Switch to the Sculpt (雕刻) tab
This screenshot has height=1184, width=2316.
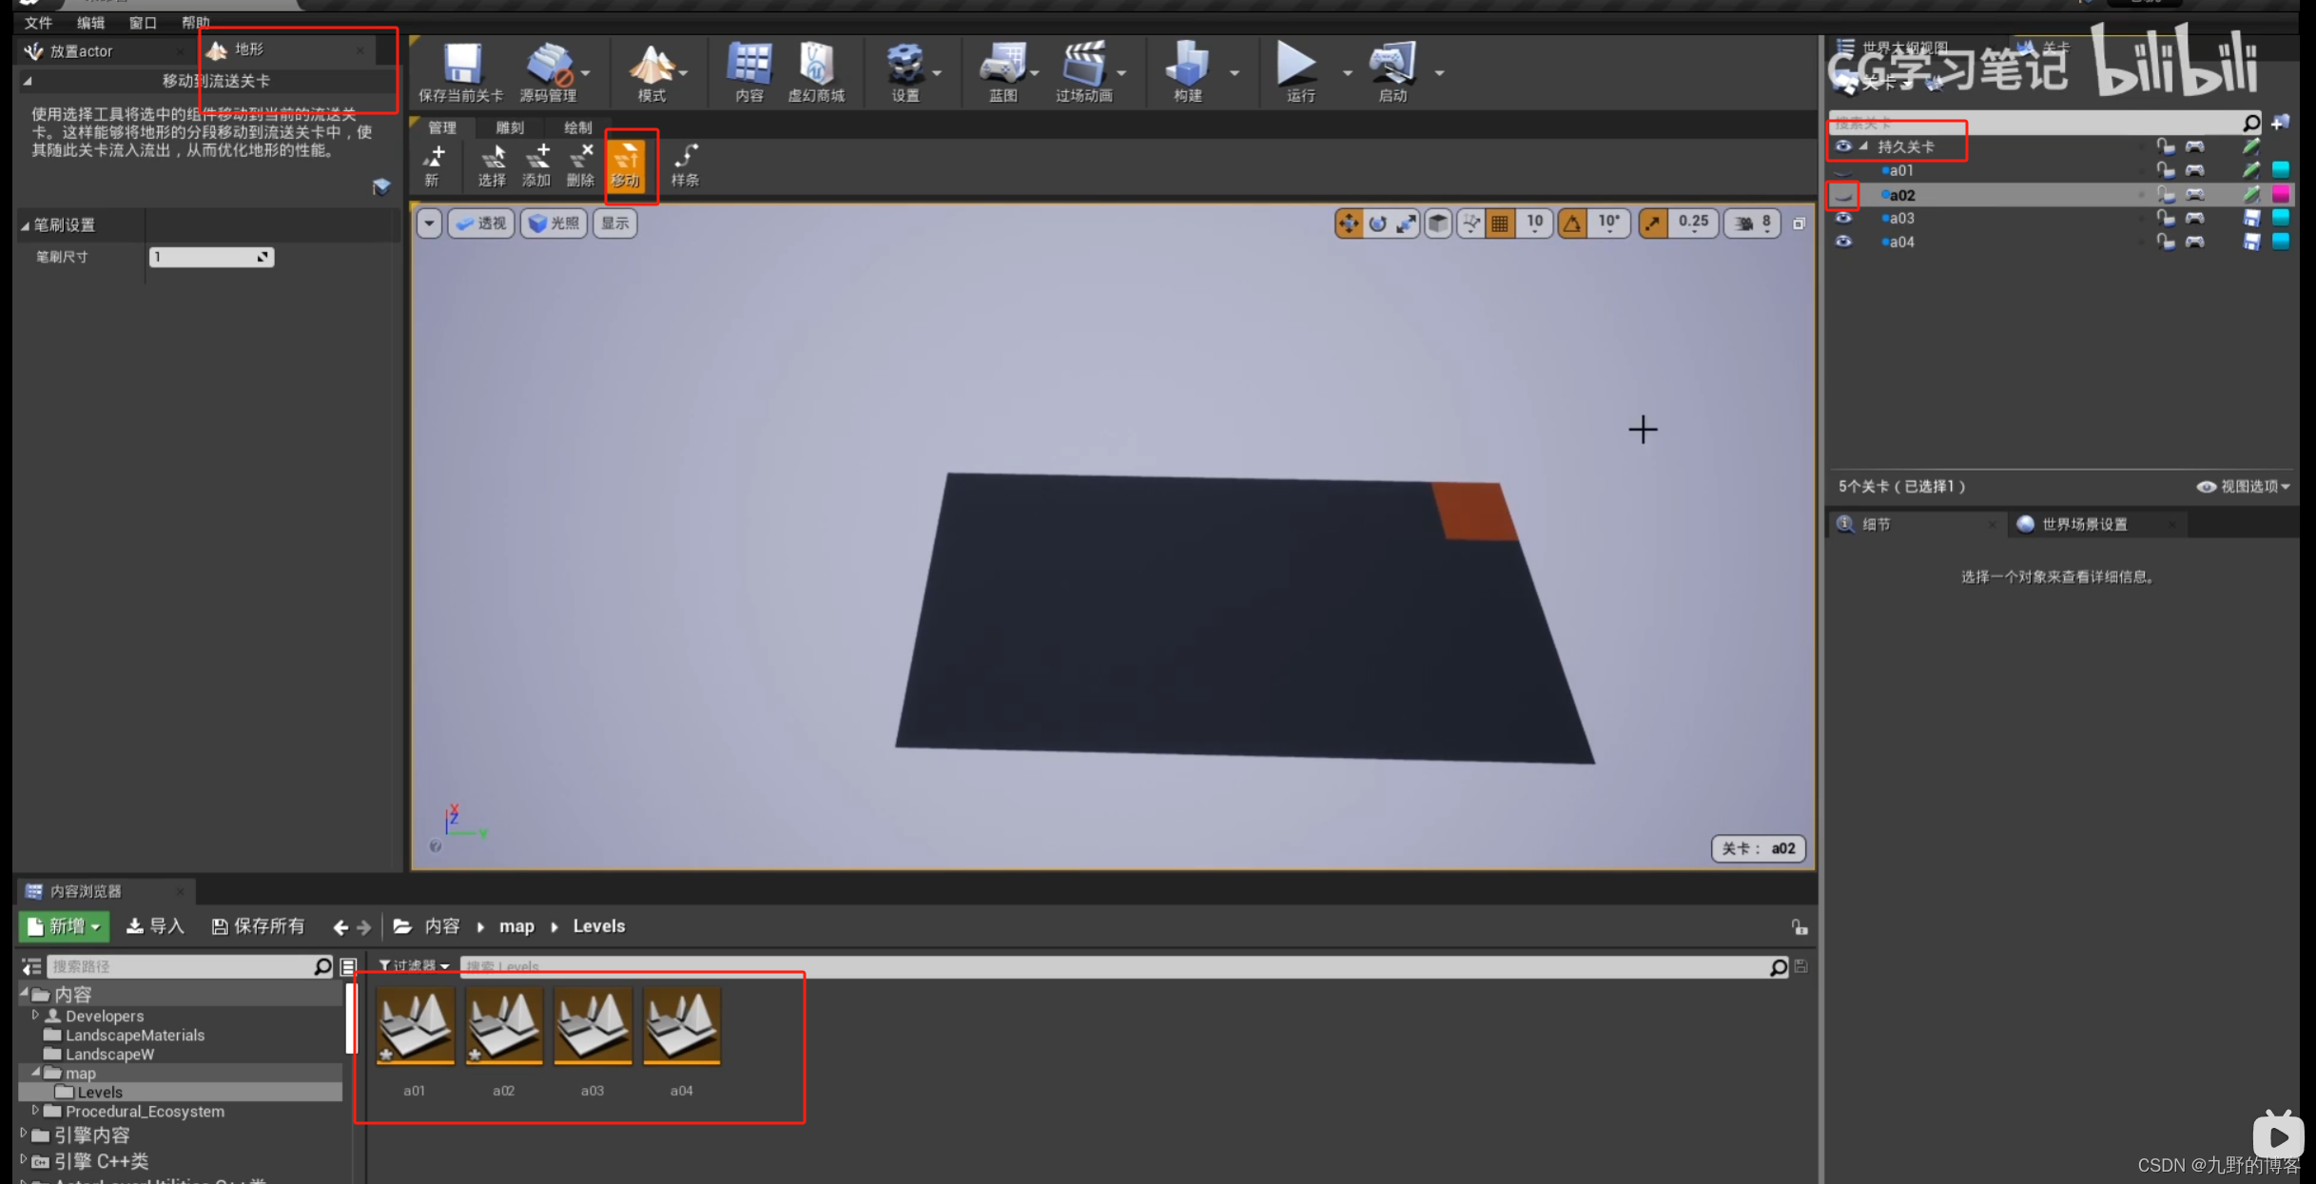pyautogui.click(x=510, y=127)
